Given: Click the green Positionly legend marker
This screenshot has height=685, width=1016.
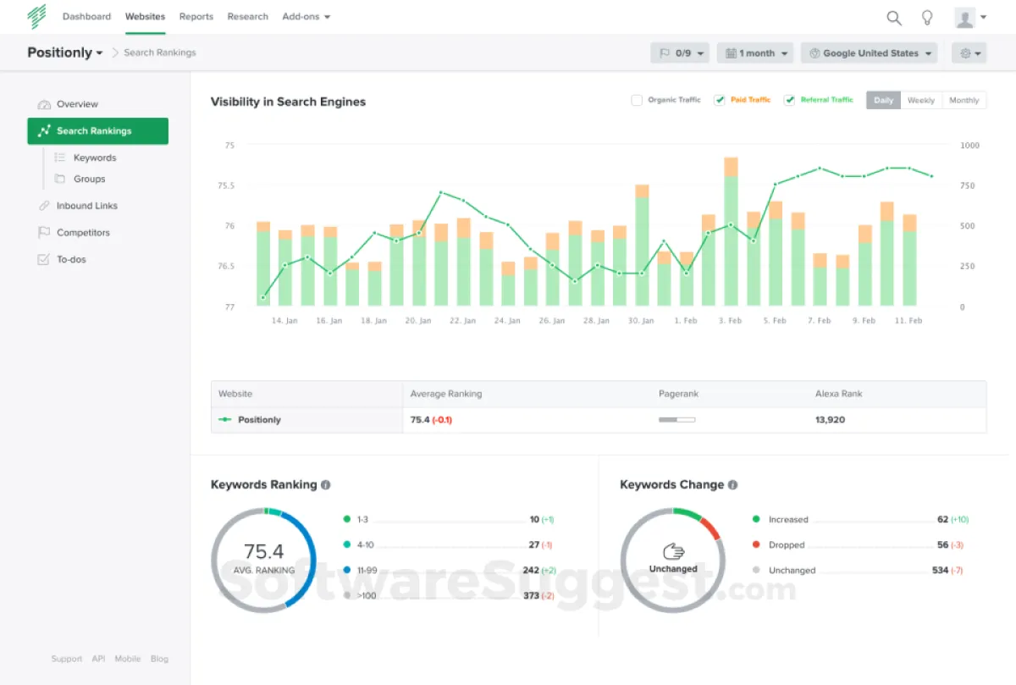Looking at the screenshot, I should 225,420.
